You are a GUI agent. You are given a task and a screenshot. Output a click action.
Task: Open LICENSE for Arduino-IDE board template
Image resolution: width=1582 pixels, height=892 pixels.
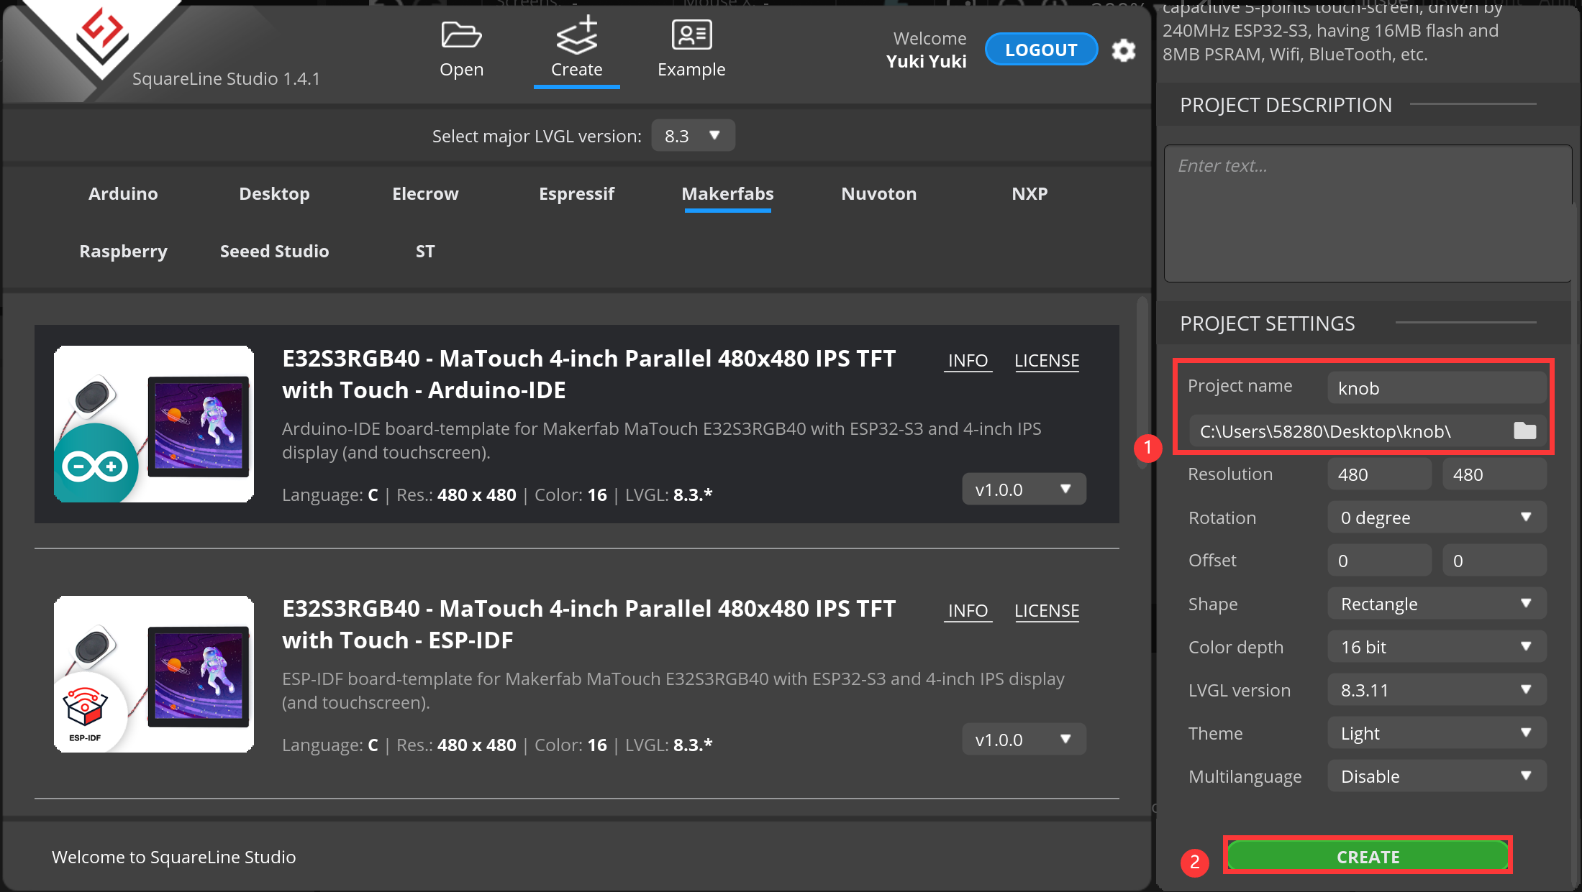(1047, 360)
